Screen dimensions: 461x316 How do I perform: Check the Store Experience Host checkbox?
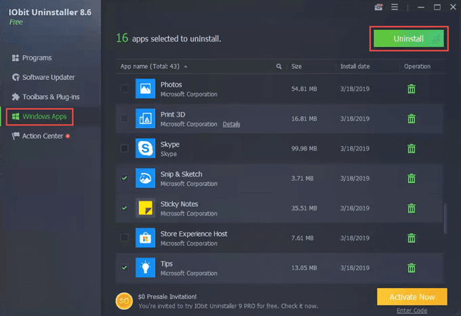124,237
